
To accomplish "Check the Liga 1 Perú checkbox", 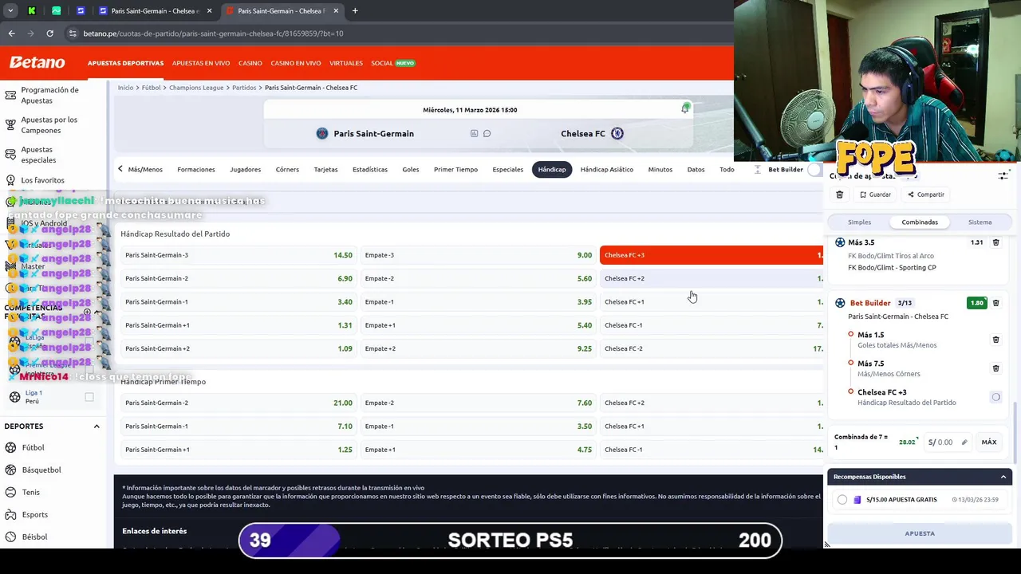I will coord(89,397).
